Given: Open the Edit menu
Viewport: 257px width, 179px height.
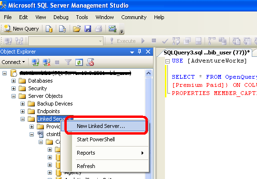Looking at the screenshot, I should point(23,17).
